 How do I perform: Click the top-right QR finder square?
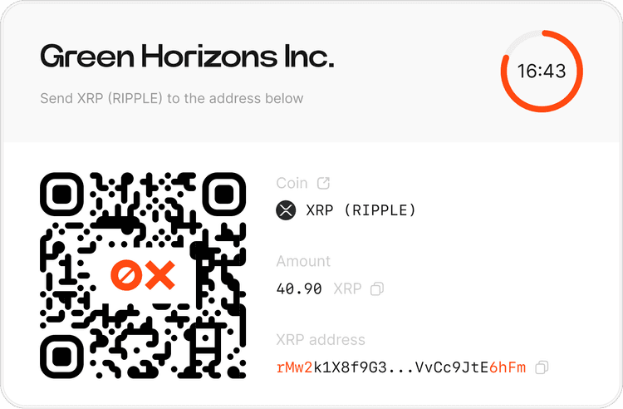224,194
